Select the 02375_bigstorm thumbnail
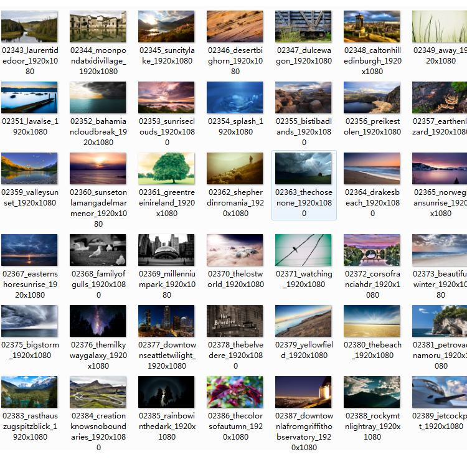This screenshot has height=467, width=467. point(29,321)
